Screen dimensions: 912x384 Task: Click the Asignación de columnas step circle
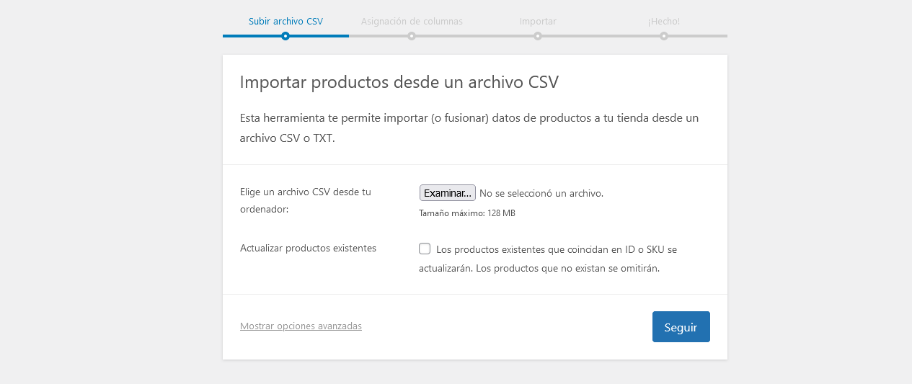point(412,36)
